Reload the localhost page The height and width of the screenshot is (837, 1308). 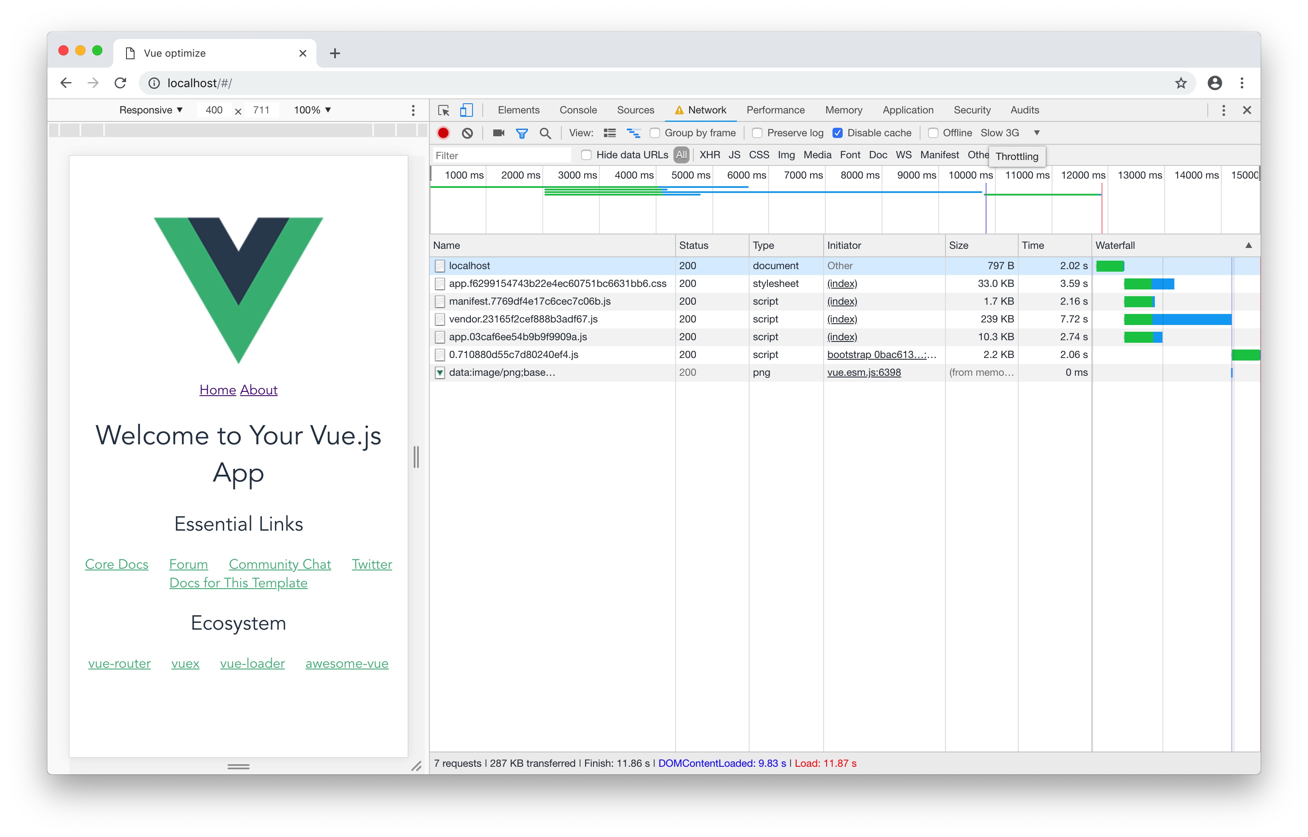coord(121,83)
